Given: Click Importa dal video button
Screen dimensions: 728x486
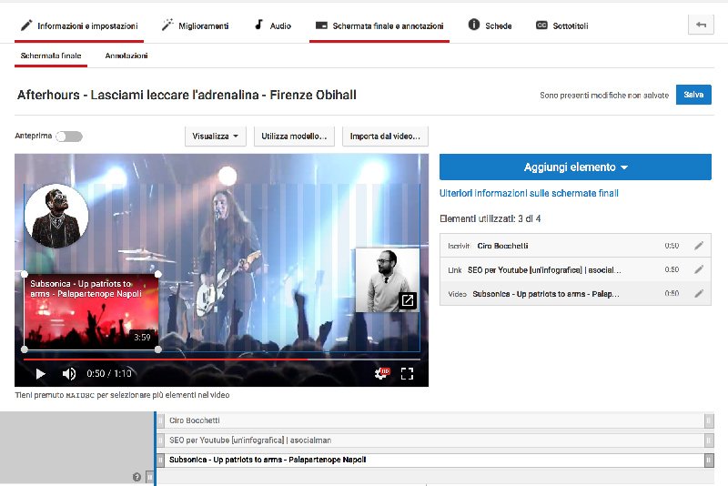Looking at the screenshot, I should click(385, 136).
